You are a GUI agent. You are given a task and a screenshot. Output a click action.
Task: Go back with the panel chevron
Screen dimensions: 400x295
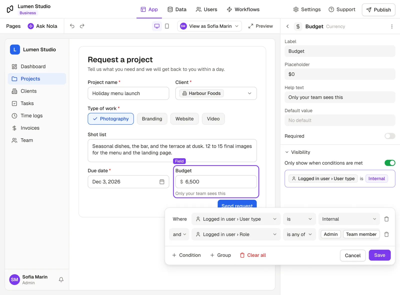(x=287, y=26)
